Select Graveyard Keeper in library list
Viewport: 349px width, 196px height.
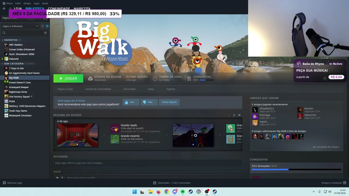point(19,87)
